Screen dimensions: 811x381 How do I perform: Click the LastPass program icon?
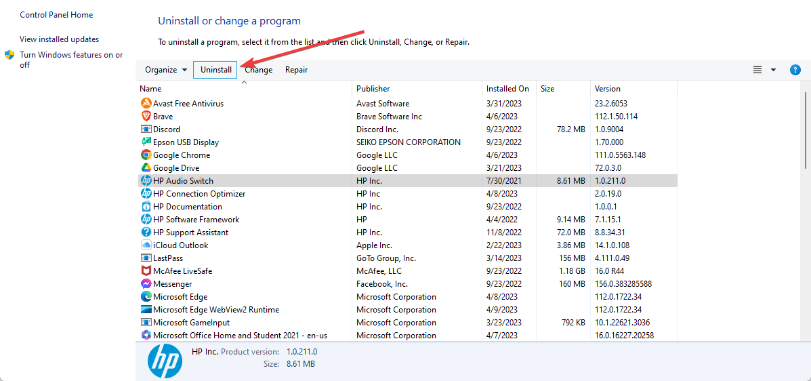[146, 258]
